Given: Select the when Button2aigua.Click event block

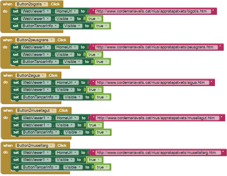Looking at the screenshot, I should click(31, 75).
